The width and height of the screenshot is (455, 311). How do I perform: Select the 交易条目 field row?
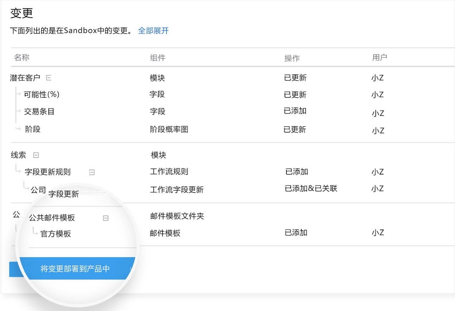coord(39,112)
